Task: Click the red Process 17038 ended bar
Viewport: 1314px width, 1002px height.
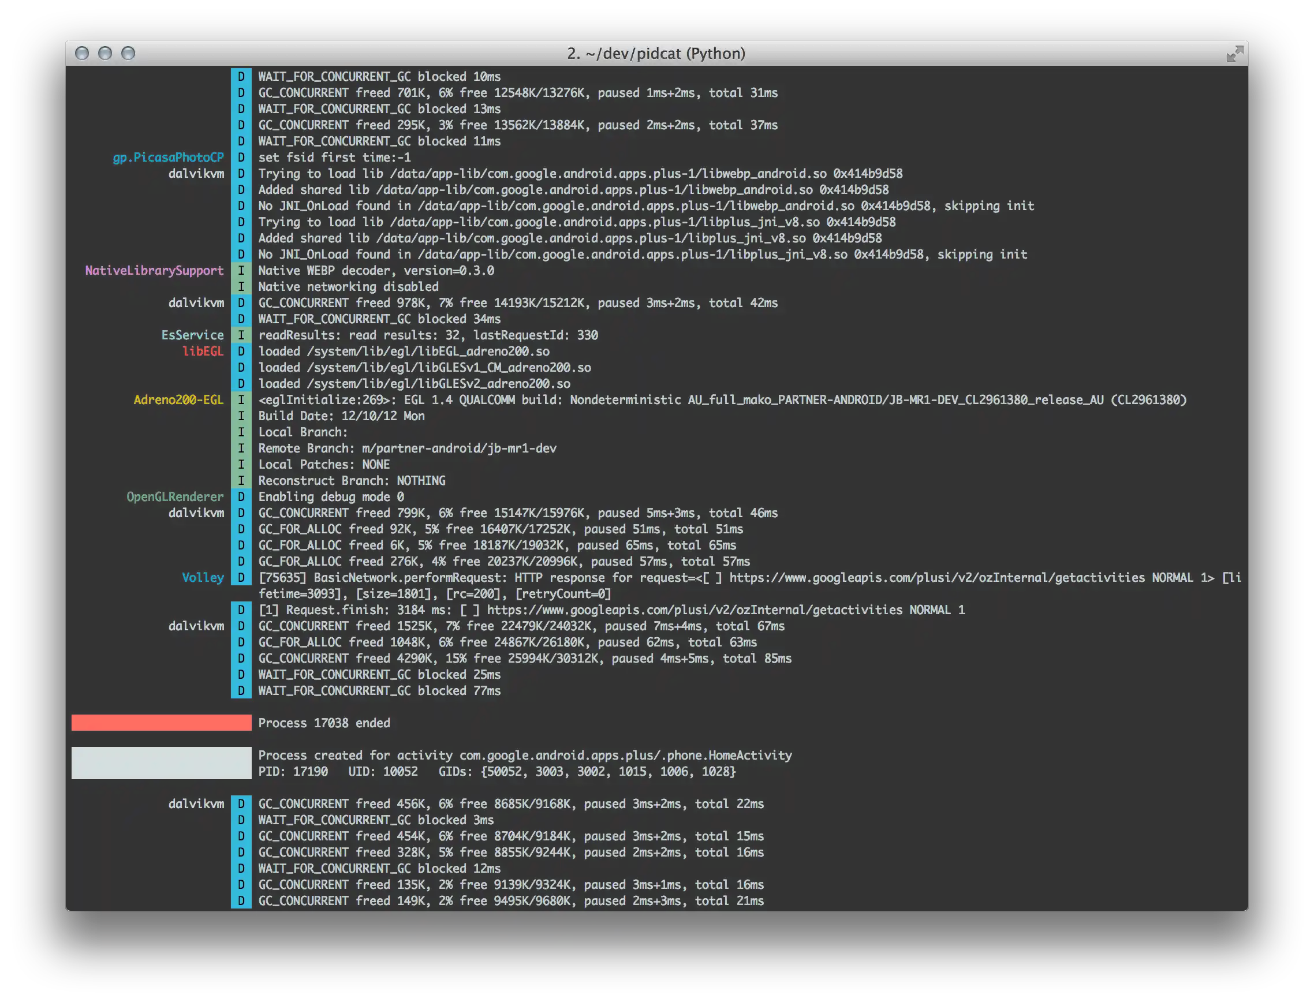Action: pyautogui.click(x=161, y=723)
